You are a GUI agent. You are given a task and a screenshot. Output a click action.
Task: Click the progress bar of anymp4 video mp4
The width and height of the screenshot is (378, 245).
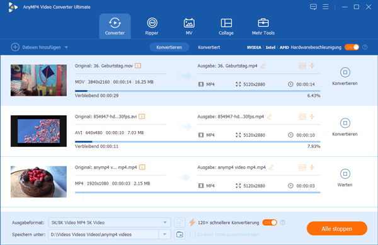click(x=197, y=193)
